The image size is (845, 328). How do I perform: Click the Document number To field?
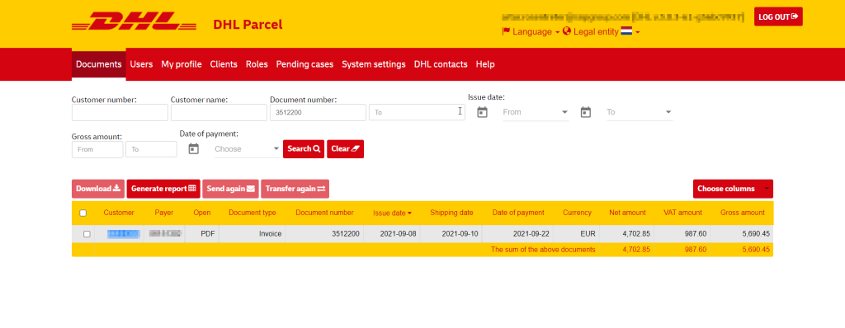click(x=417, y=113)
